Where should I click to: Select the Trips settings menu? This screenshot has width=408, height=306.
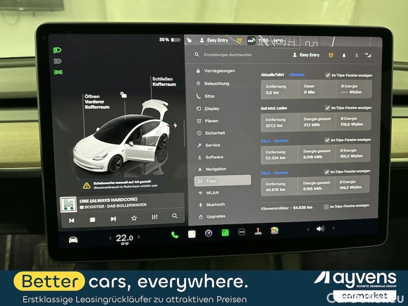tap(223, 181)
